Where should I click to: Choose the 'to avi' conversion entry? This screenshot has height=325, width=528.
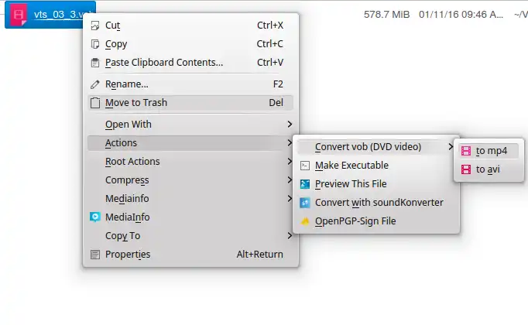488,169
